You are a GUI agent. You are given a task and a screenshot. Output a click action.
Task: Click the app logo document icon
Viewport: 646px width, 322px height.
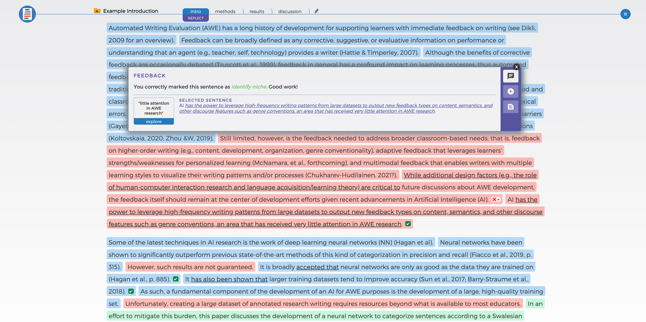[27, 14]
